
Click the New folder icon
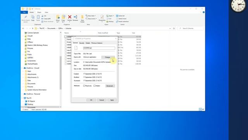click(x=83, y=17)
